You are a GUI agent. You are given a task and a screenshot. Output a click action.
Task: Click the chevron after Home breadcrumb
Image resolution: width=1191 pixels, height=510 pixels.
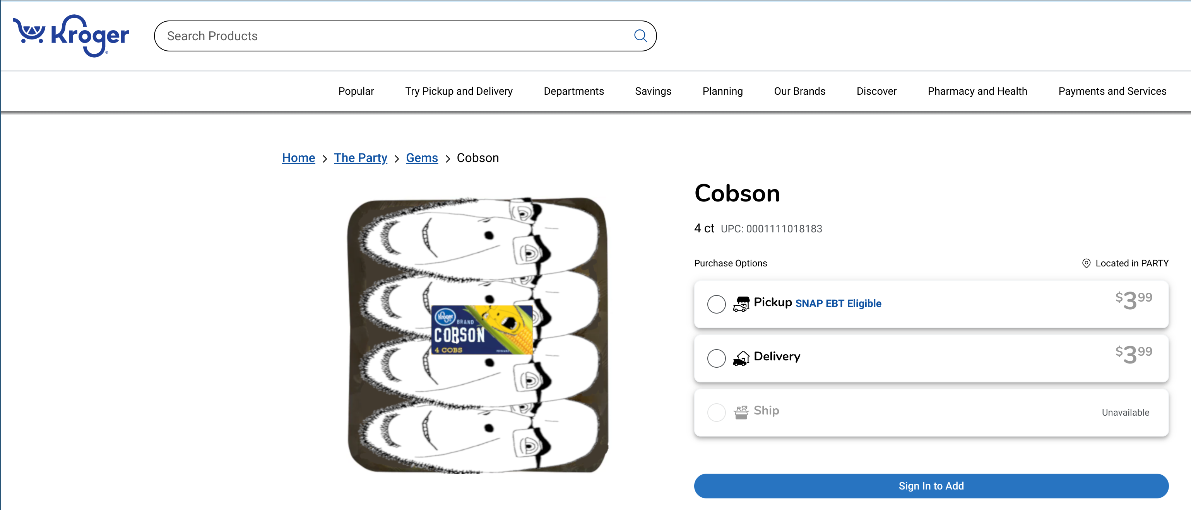(325, 159)
